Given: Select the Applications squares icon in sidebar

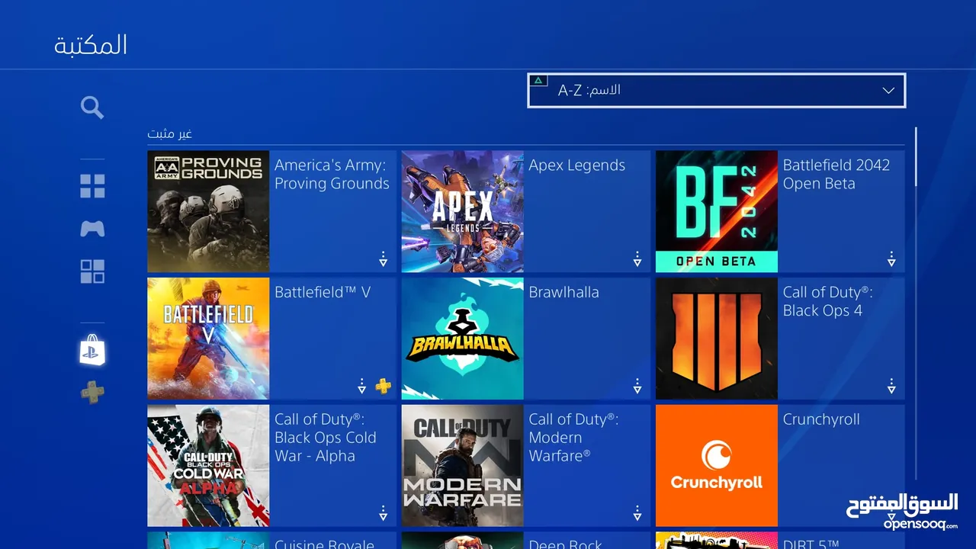Looking at the screenshot, I should click(92, 271).
